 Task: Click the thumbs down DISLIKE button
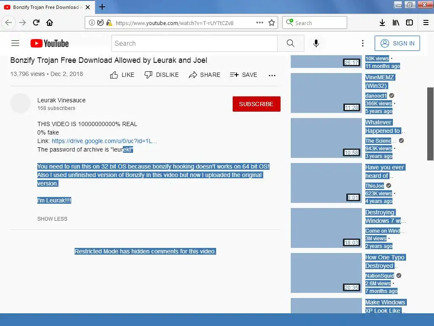161,75
